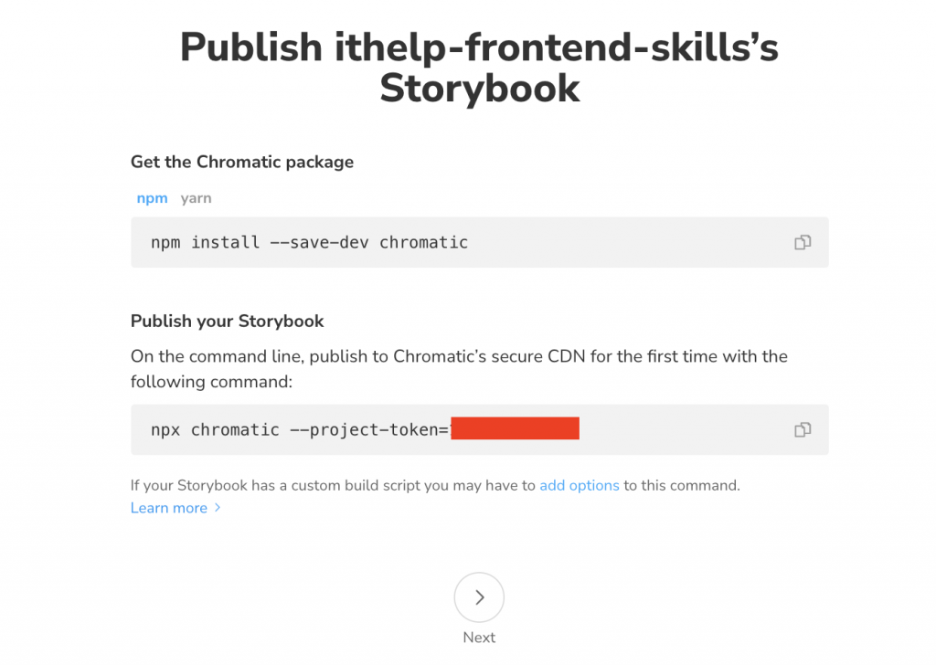The height and width of the screenshot is (665, 936).
Task: Click the Publish ithelp-frontend-skills's Storybook title
Action: (479, 68)
